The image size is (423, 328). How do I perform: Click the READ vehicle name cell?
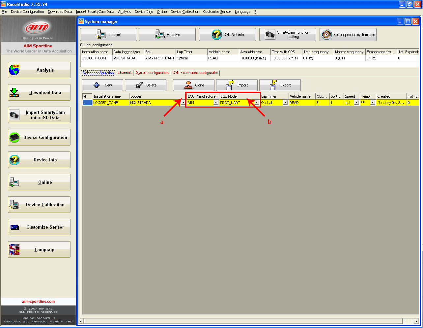point(302,103)
